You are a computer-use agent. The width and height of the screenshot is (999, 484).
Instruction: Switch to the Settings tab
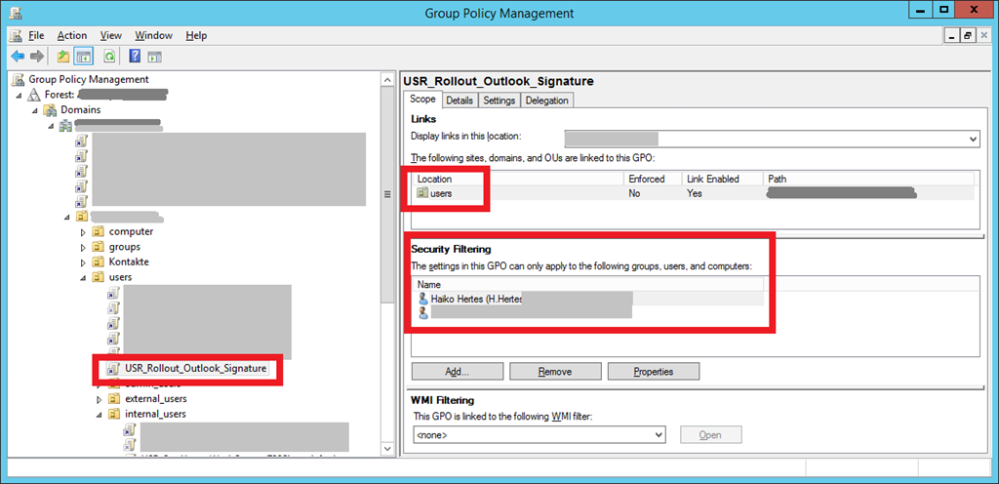[x=499, y=101]
